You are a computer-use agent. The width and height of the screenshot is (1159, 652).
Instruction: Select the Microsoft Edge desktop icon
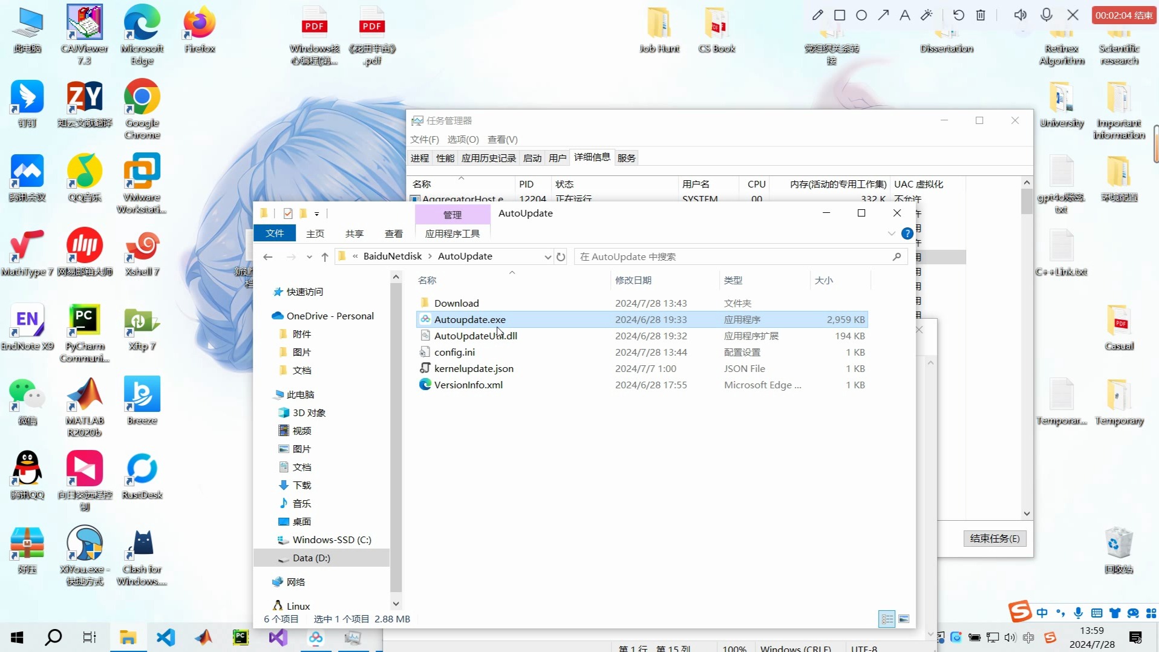click(142, 35)
